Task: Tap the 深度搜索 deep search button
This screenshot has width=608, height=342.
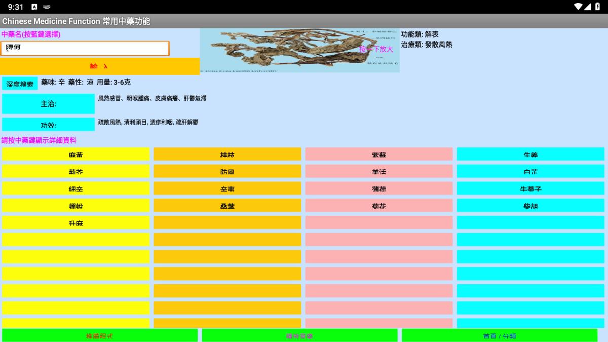Action: pyautogui.click(x=20, y=84)
